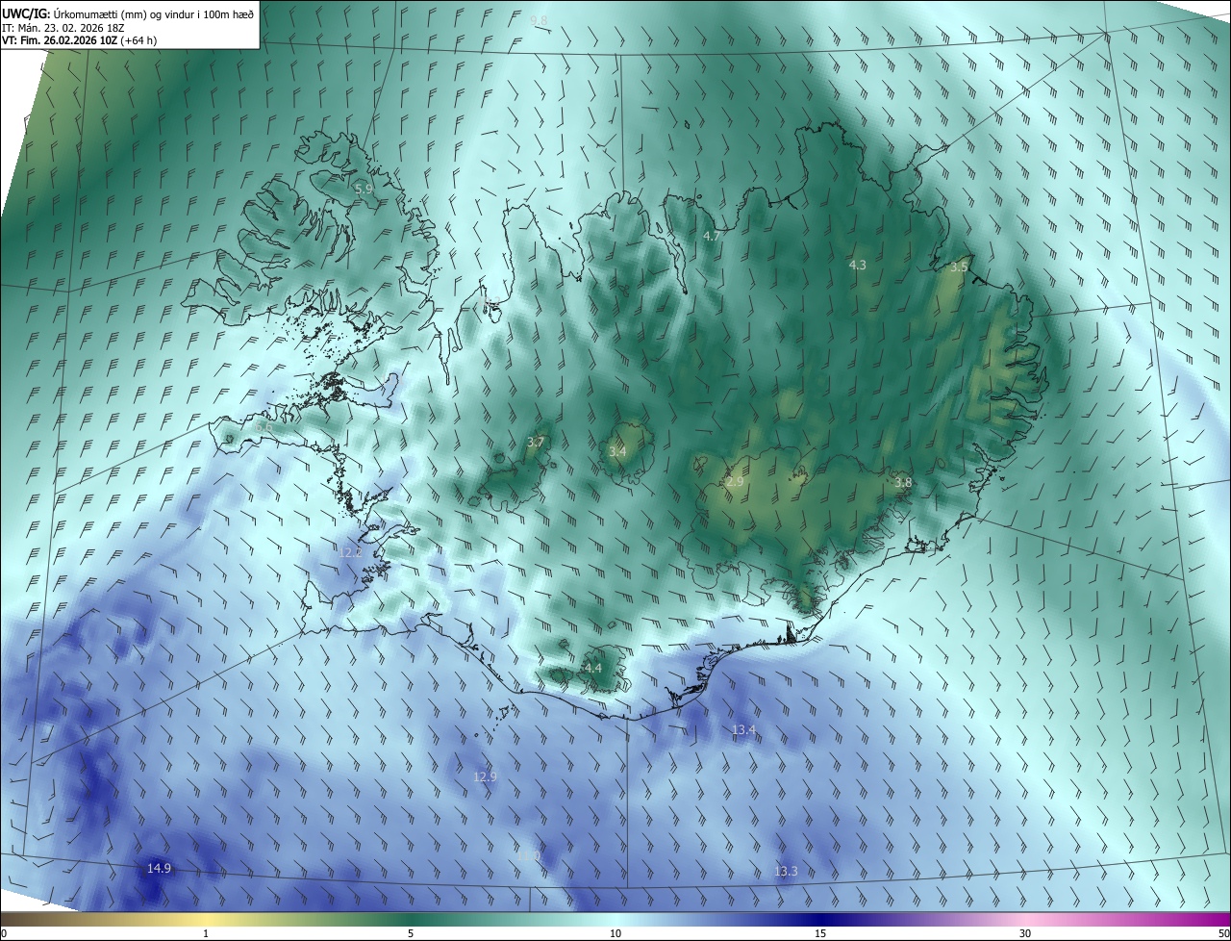
Task: Click the colorbar tick label 5
Action: coord(411,933)
